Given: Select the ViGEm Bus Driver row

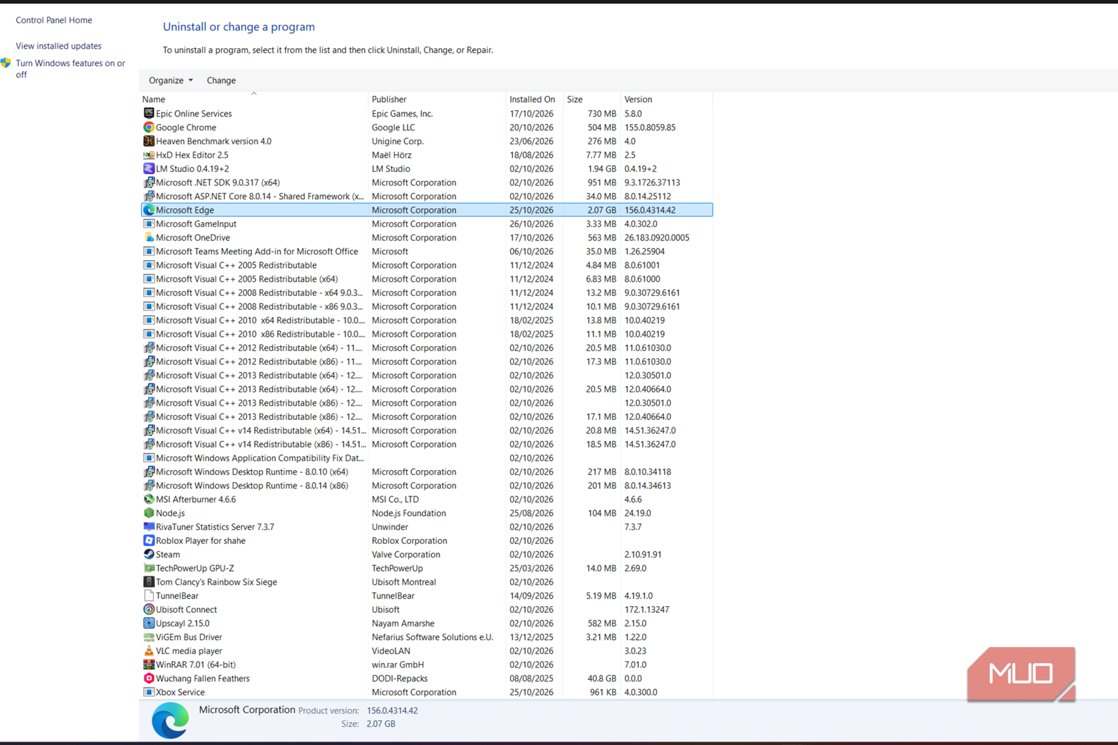Looking at the screenshot, I should pyautogui.click(x=427, y=637).
